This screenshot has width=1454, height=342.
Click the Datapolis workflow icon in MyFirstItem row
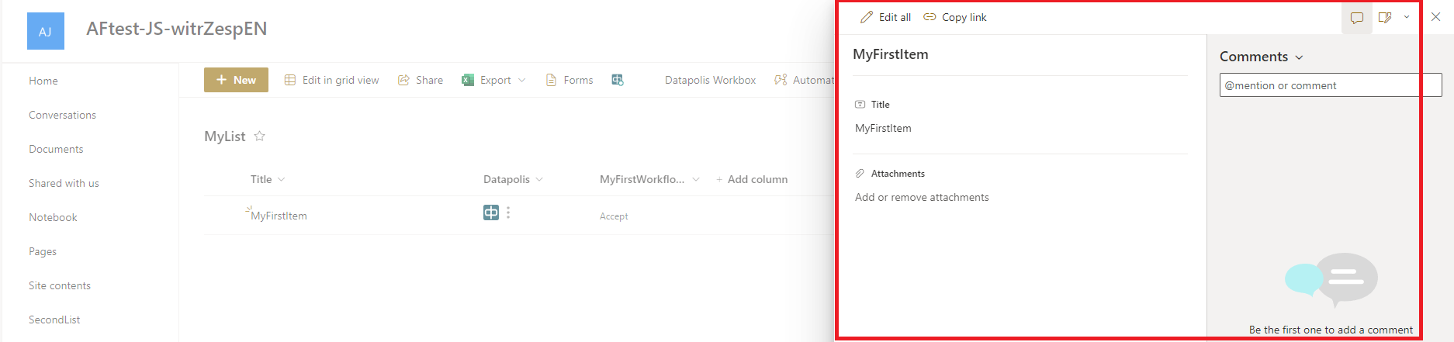[491, 212]
